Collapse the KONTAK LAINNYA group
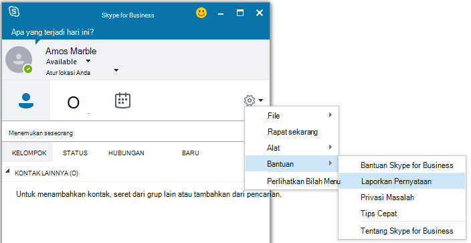 (7, 171)
